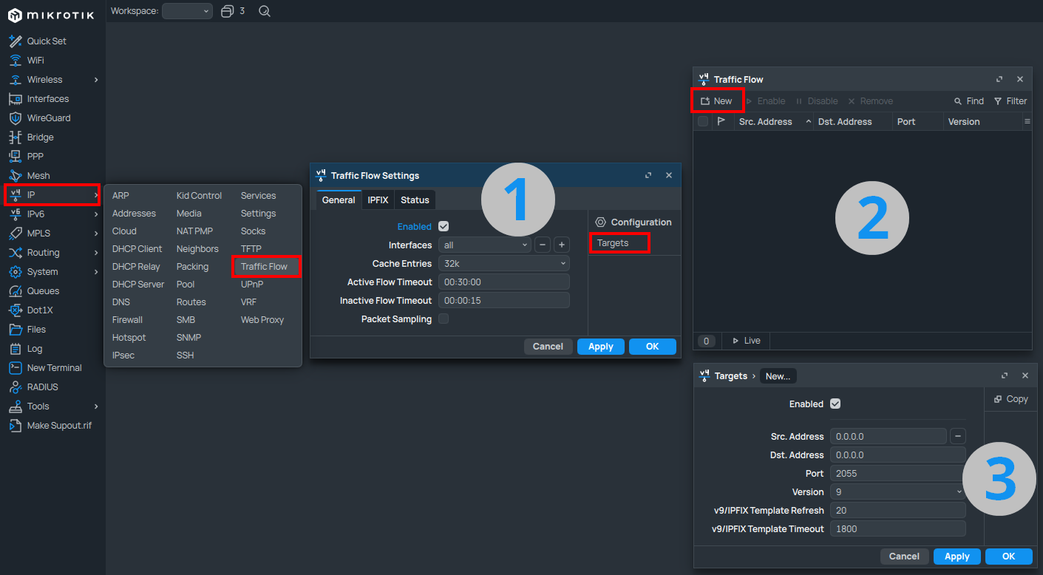Click the column menu icon in table header
1043x575 pixels.
pos(1027,121)
